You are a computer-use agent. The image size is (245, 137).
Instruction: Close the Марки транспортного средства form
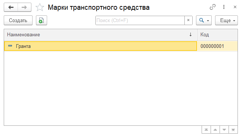(235, 7)
